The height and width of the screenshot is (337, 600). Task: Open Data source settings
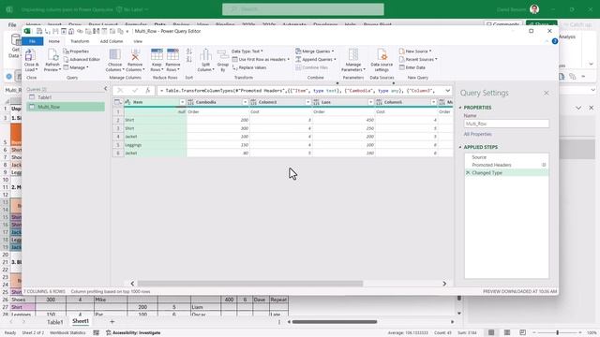tap(382, 60)
